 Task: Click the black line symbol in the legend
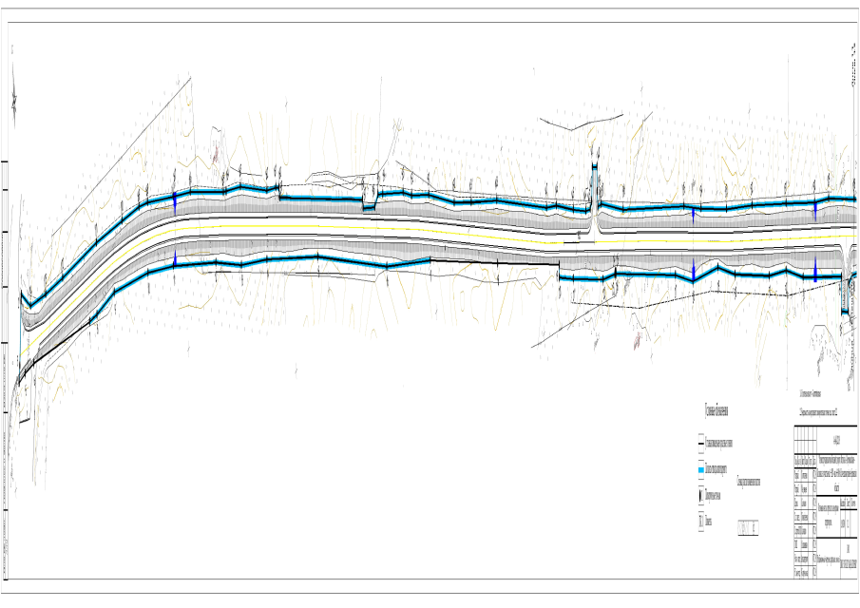point(701,443)
